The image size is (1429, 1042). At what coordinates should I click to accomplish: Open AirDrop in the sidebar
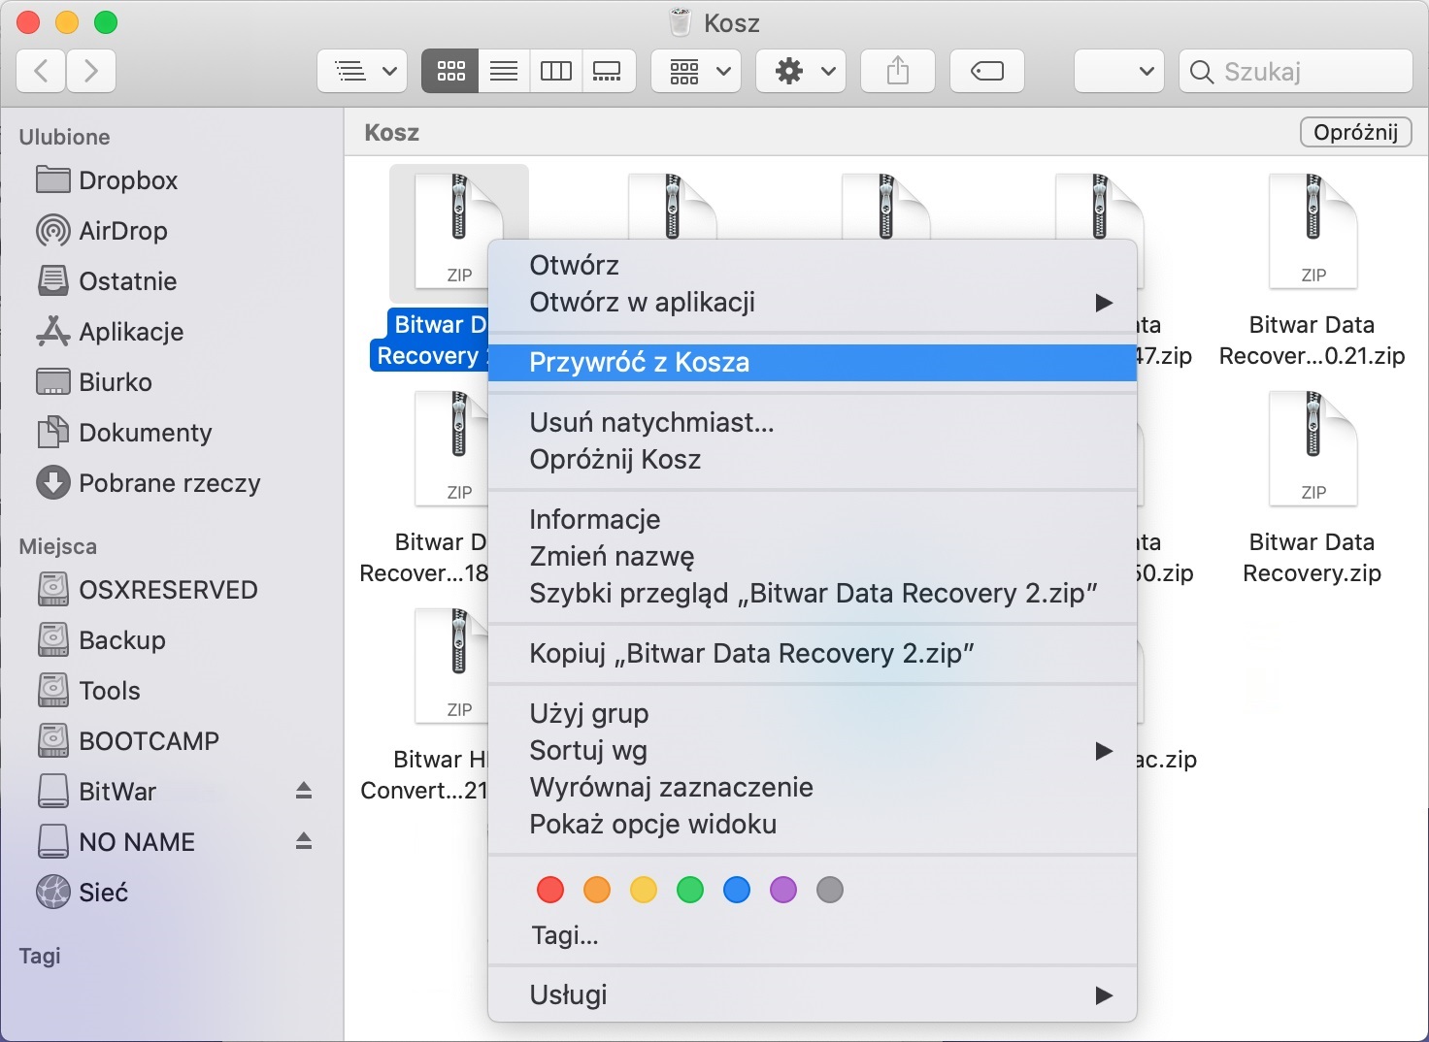tap(122, 231)
